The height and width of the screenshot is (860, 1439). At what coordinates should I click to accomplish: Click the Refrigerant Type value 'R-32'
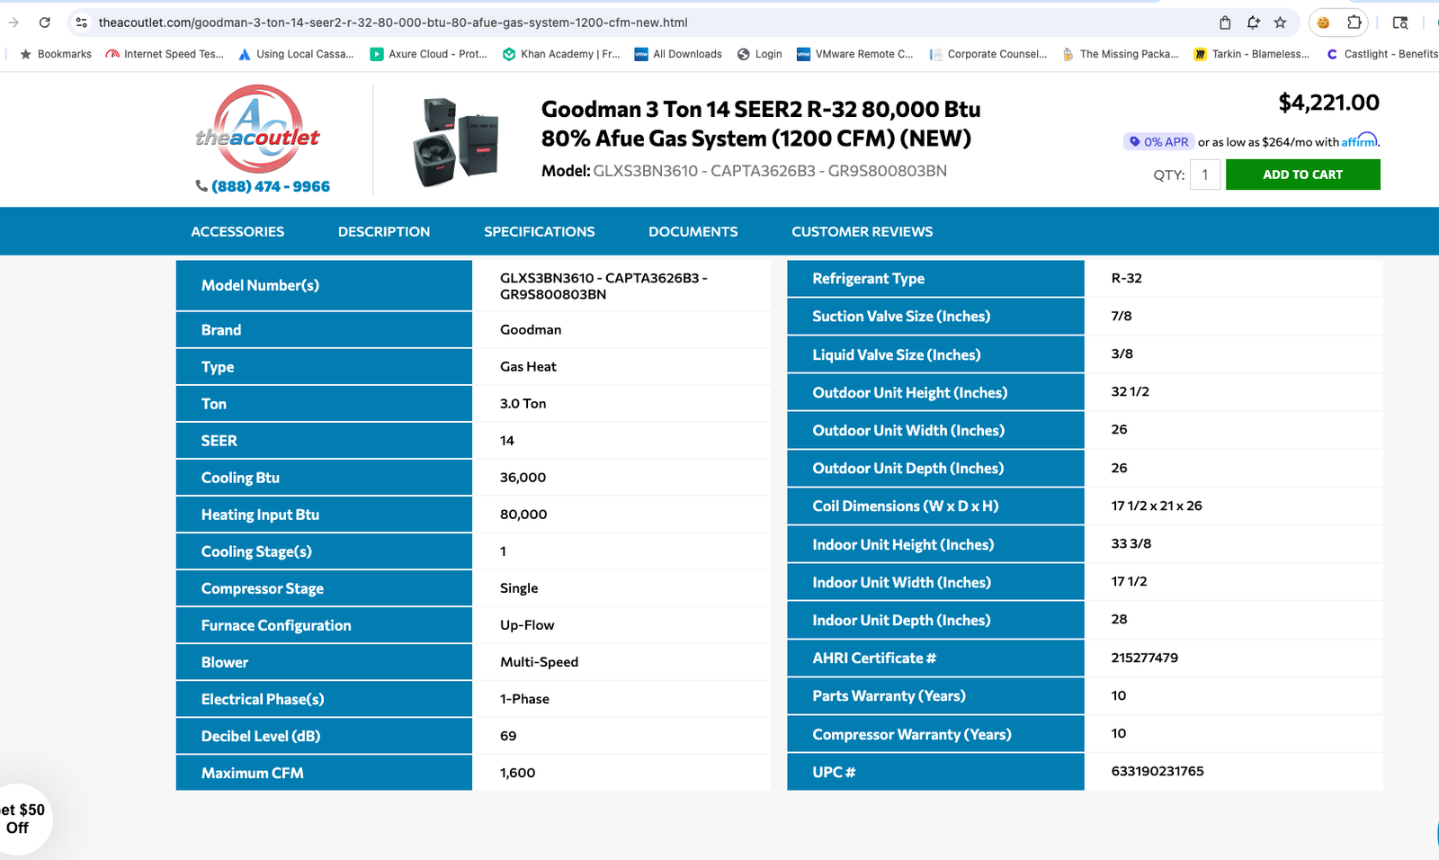point(1127,278)
